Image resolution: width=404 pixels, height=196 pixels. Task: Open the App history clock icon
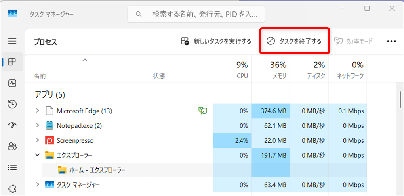(13, 104)
